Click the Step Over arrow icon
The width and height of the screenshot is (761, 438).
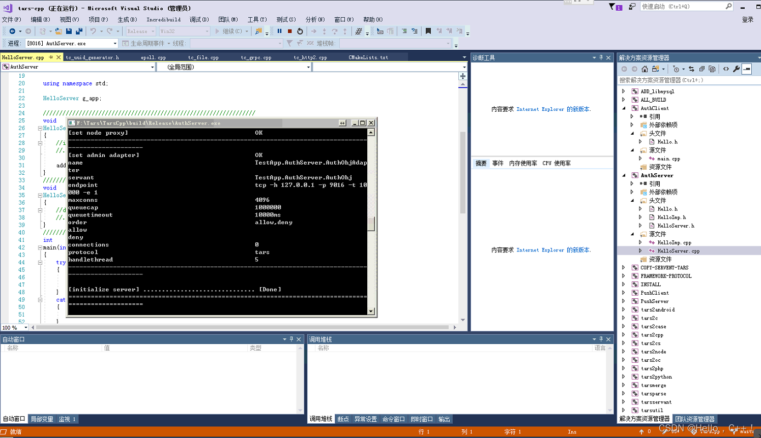click(x=334, y=31)
